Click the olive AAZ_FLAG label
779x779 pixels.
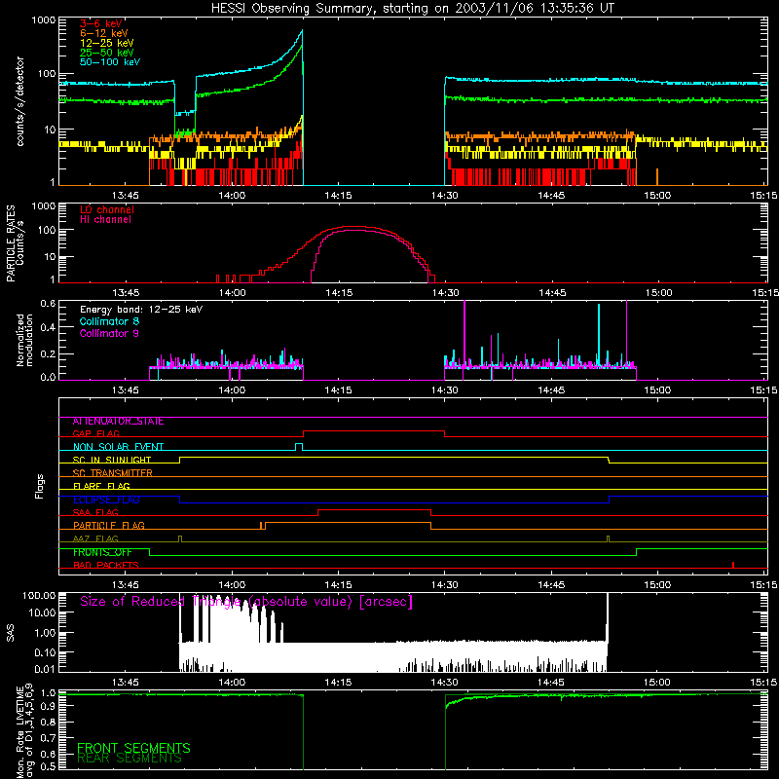pyautogui.click(x=95, y=538)
